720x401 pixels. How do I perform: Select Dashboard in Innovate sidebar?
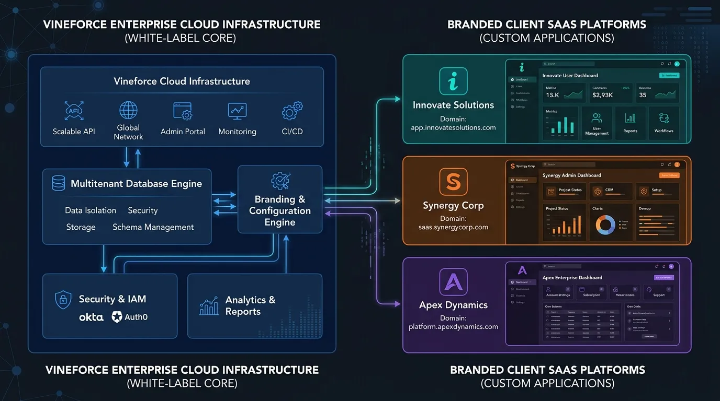pyautogui.click(x=522, y=79)
